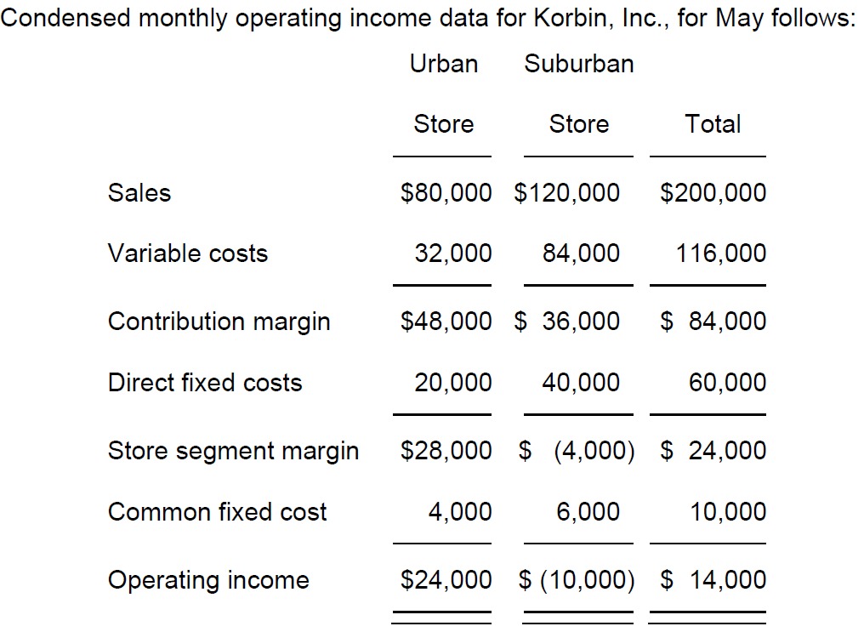Select the Total column header
This screenshot has height=632, width=864.
click(713, 124)
